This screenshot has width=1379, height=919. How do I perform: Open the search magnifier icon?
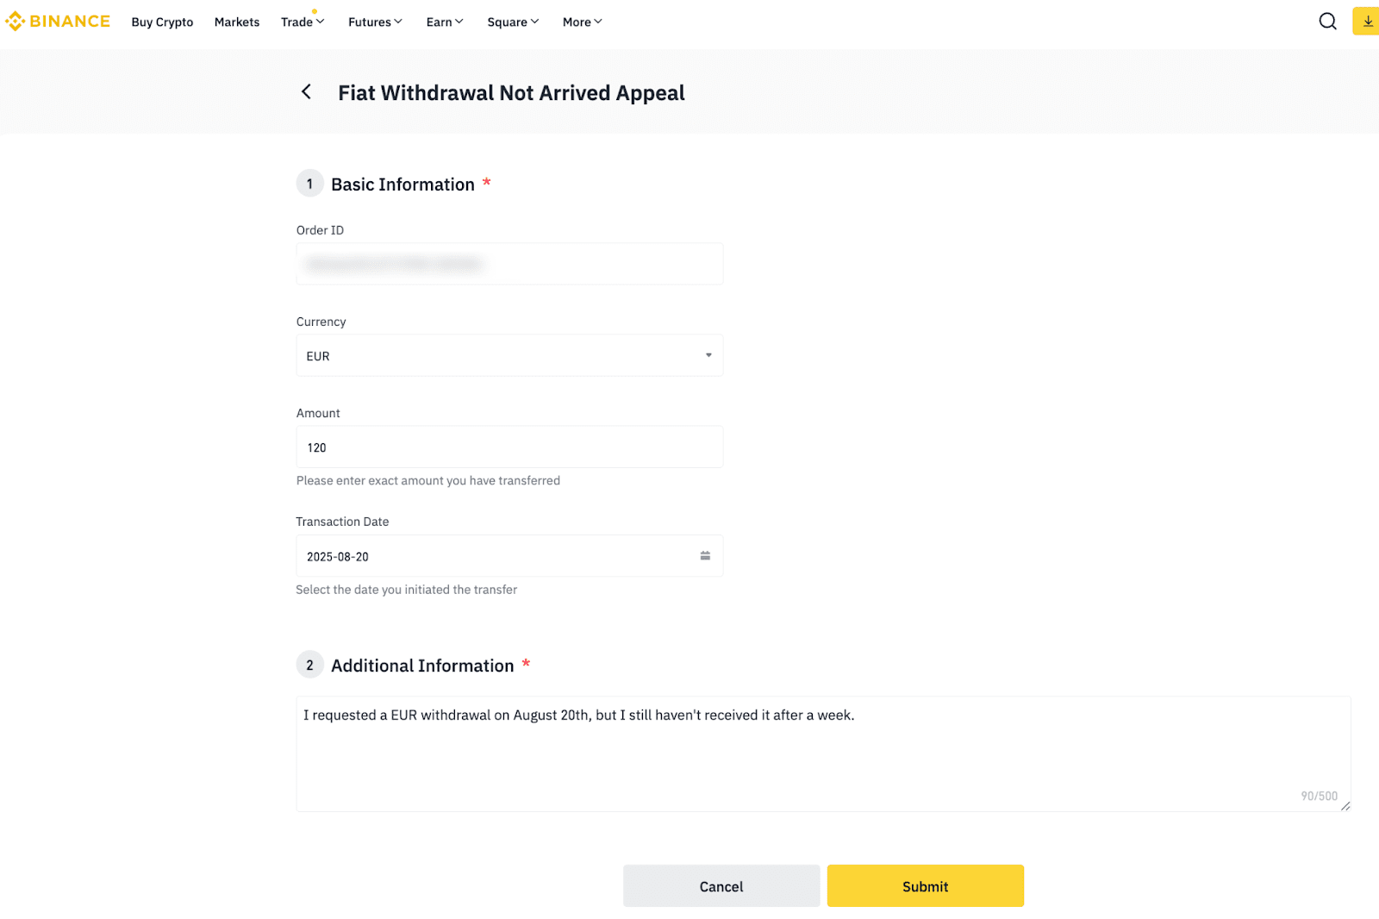(x=1327, y=22)
